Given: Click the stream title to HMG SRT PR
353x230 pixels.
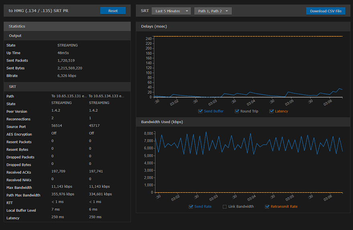Looking at the screenshot, I should coord(39,11).
